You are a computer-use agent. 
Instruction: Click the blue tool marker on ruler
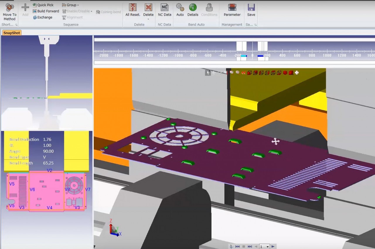[260, 56]
